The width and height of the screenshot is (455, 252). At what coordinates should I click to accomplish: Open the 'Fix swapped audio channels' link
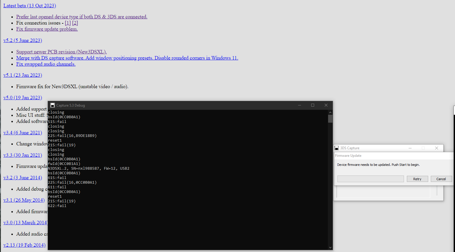[46, 64]
